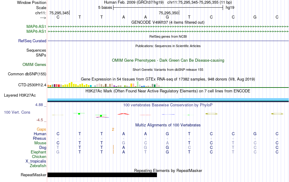289x182 pixels.
Task: Click the Window Position label
Action: tap(32, 2)
